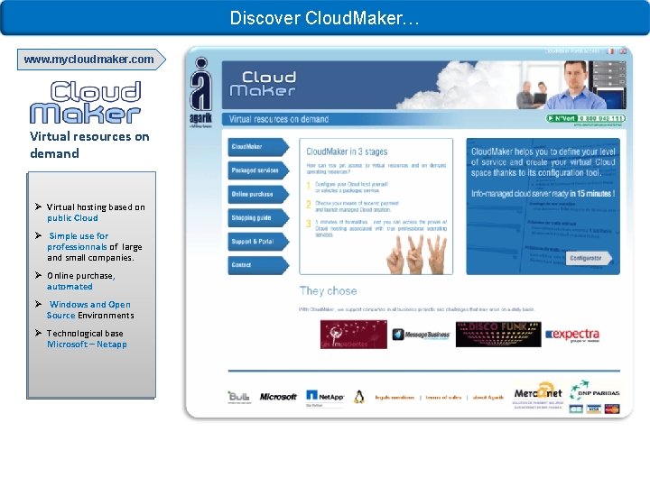Click the NetApp logo in the footer

325,398
